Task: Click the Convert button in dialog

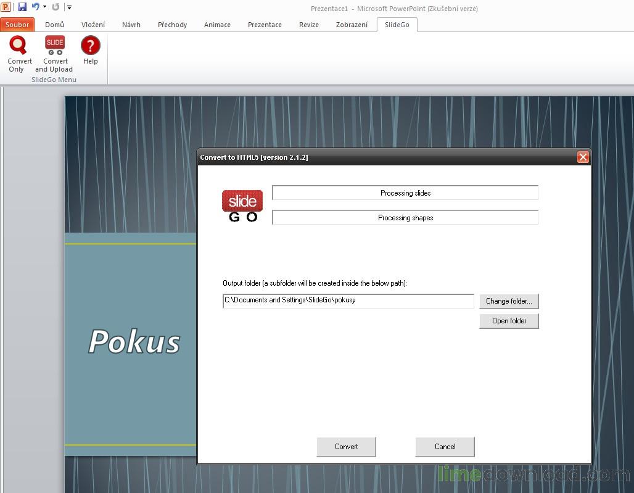Action: click(x=346, y=447)
